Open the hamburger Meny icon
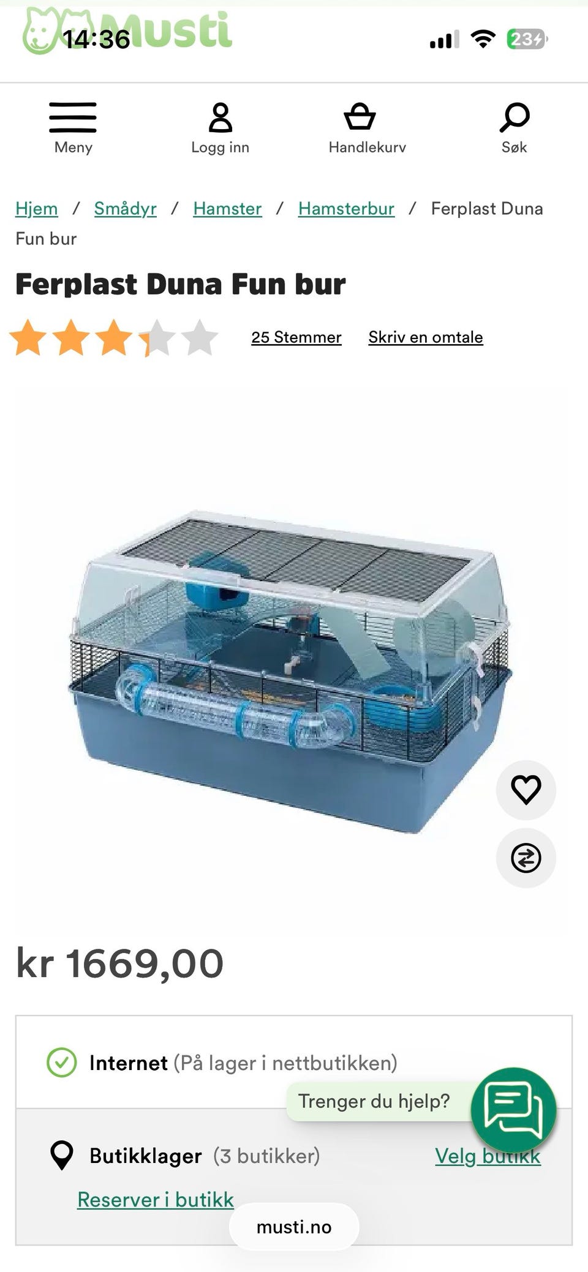Screen dimensions: 588x1272 [x=73, y=118]
